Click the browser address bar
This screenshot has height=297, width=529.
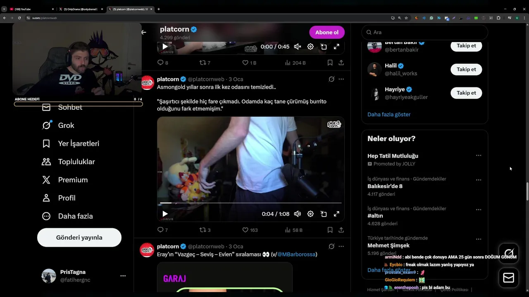(x=207, y=18)
